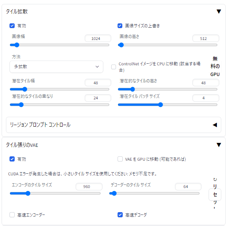Click the 潜在的なタイルの重なり value field 24
Viewport: 228px width, 226px height.
click(98, 98)
